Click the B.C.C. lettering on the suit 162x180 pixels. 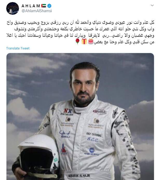coord(93,140)
